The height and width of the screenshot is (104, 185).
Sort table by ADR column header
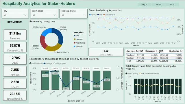point(161,51)
